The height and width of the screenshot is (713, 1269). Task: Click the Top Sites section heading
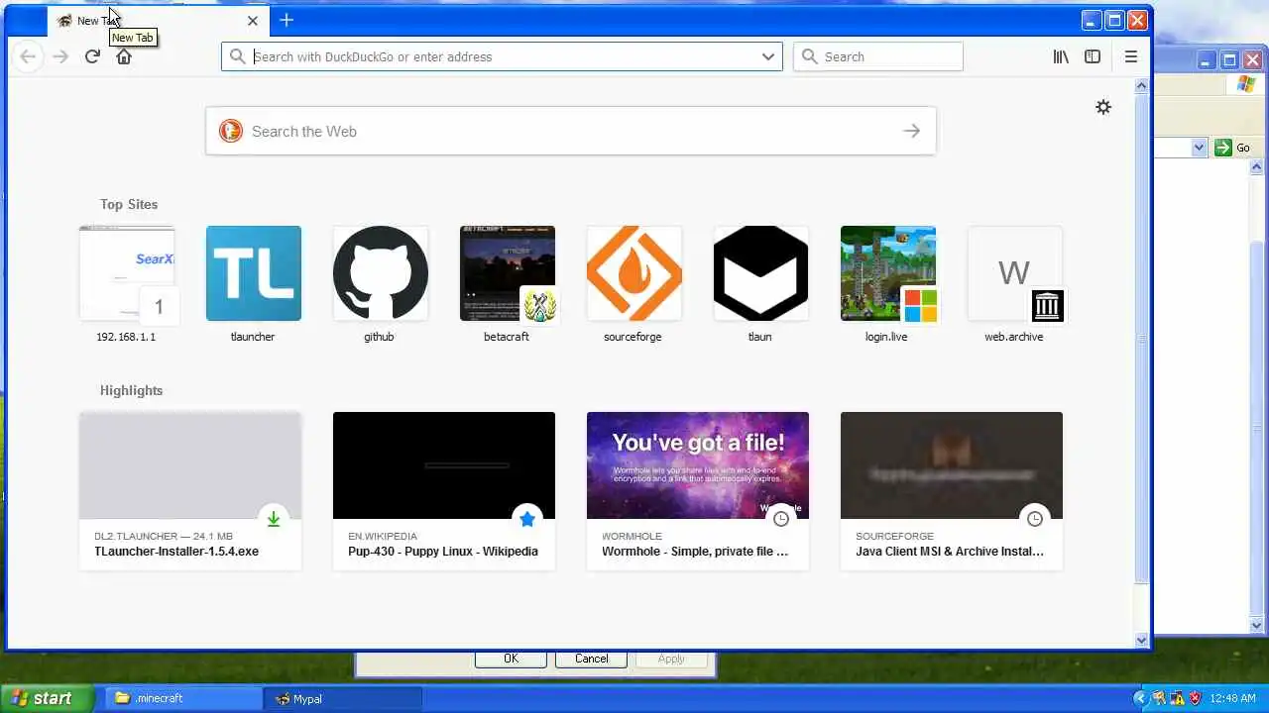(x=129, y=204)
